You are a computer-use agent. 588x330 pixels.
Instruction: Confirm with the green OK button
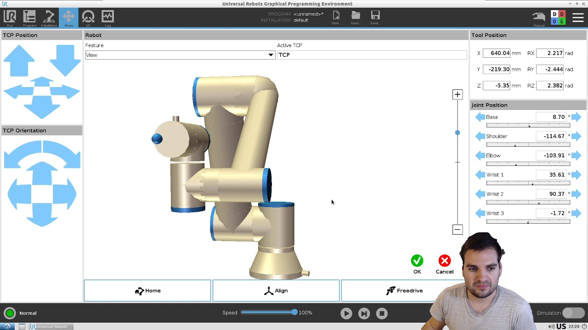click(x=417, y=264)
